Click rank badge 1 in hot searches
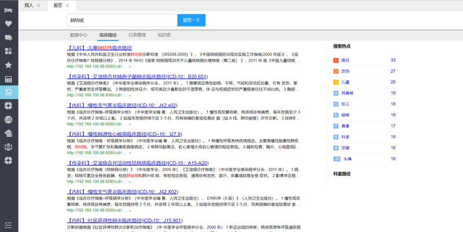 pos(336,61)
